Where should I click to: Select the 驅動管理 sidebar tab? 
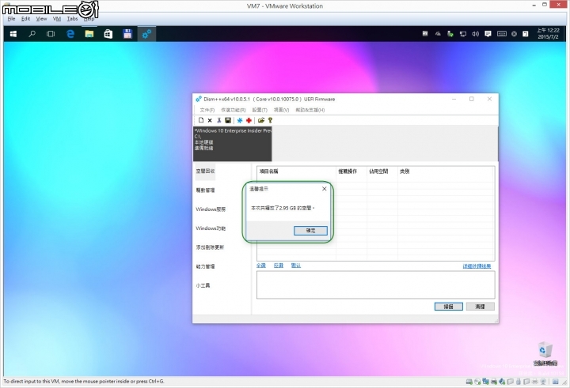click(205, 190)
